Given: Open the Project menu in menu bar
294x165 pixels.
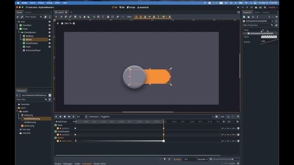Looking at the screenshot, I should (41, 3).
